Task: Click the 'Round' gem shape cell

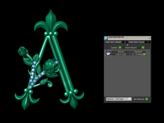Action: [121, 52]
